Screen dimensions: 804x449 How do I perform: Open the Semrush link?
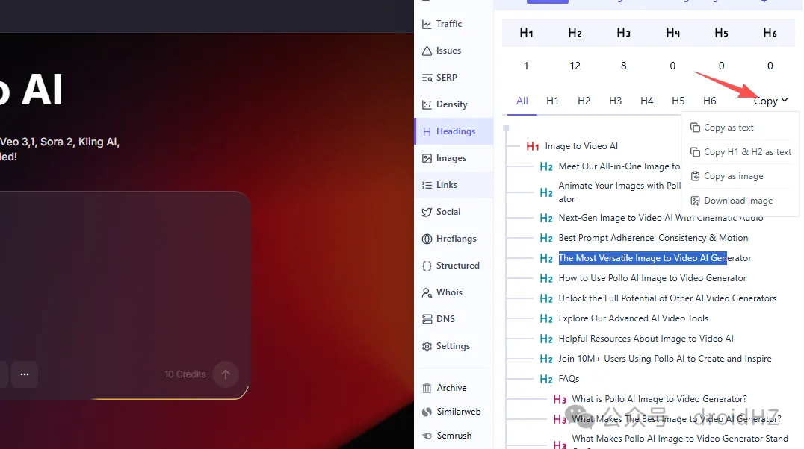(x=454, y=436)
